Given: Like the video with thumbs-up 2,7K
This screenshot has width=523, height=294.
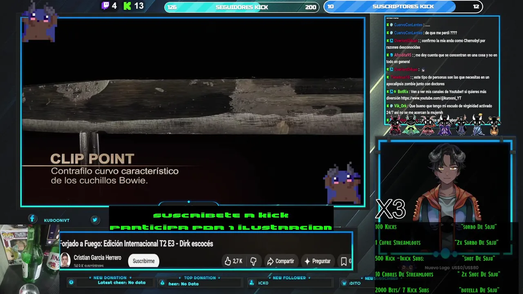Looking at the screenshot, I should pyautogui.click(x=233, y=261).
